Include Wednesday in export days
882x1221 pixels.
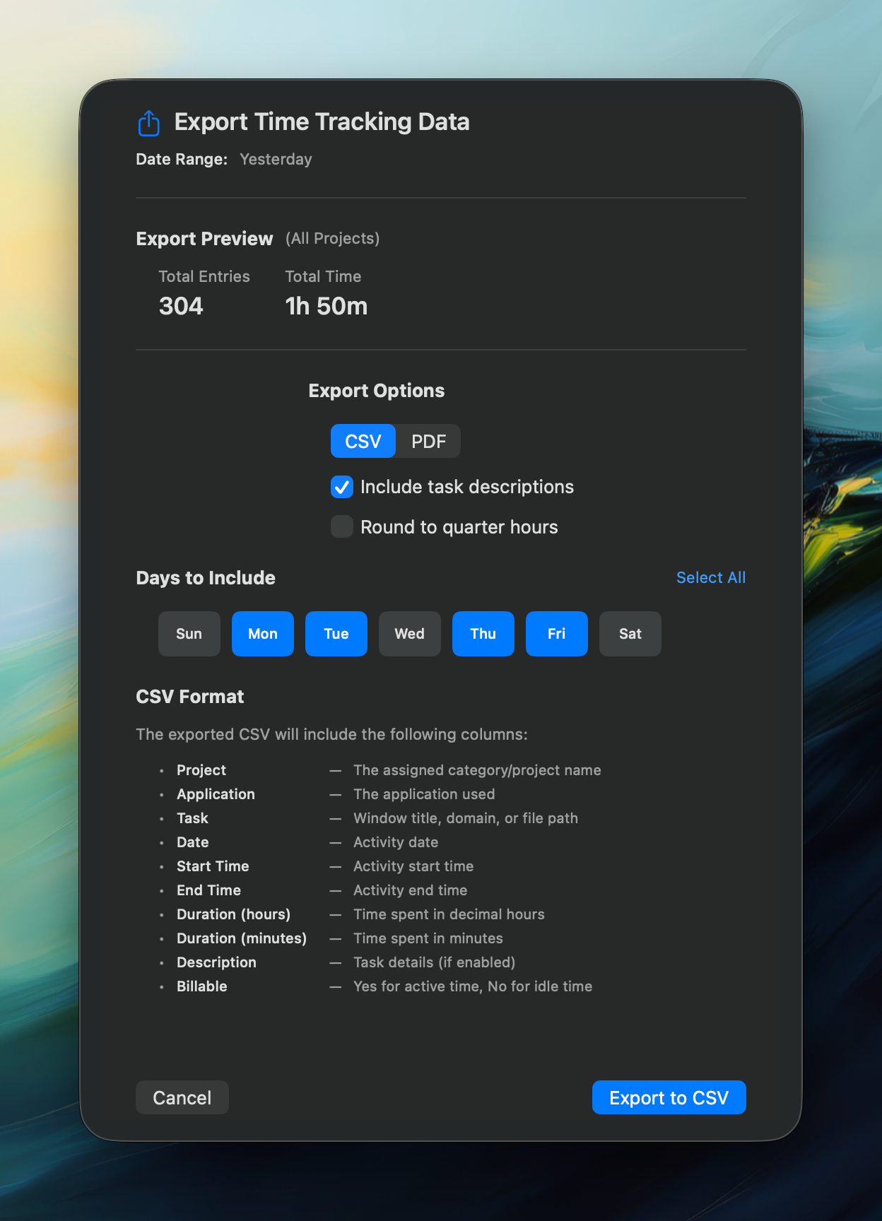[x=410, y=634]
